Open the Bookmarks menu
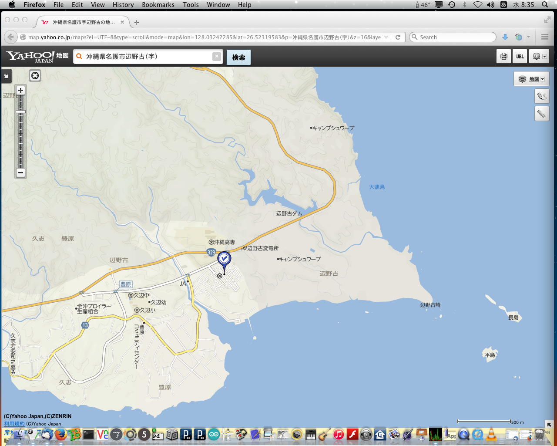The image size is (557, 446). click(158, 5)
